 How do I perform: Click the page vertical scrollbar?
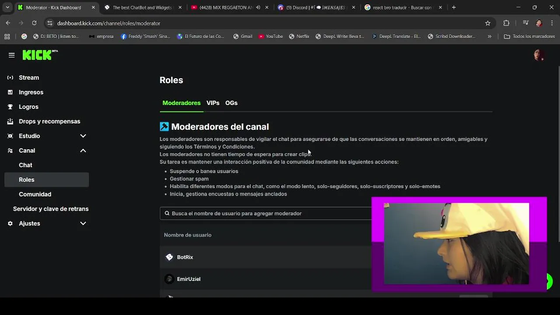pyautogui.click(x=558, y=153)
